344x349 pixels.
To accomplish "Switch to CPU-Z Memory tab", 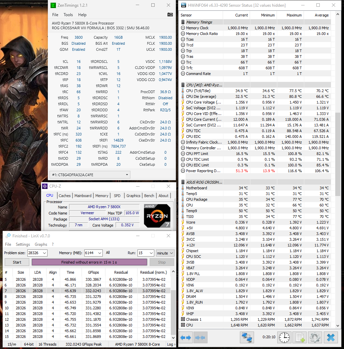I will [x=102, y=195].
